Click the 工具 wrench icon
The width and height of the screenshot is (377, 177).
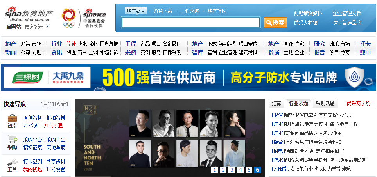pos(12,161)
